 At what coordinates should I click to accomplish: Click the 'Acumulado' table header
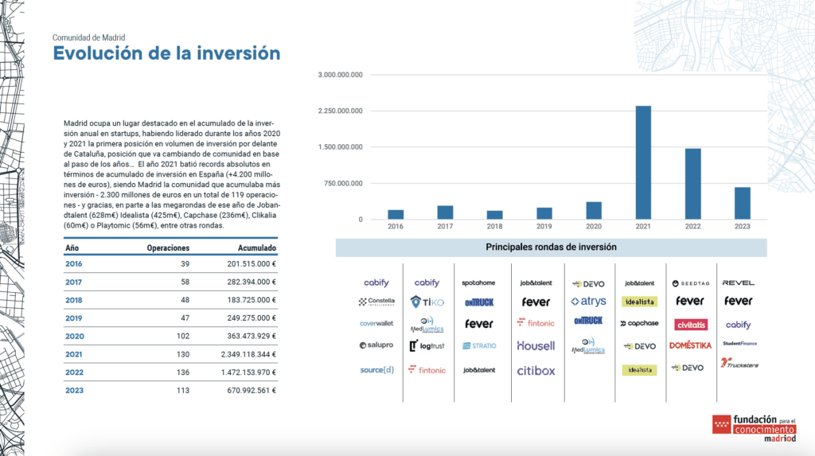[257, 248]
